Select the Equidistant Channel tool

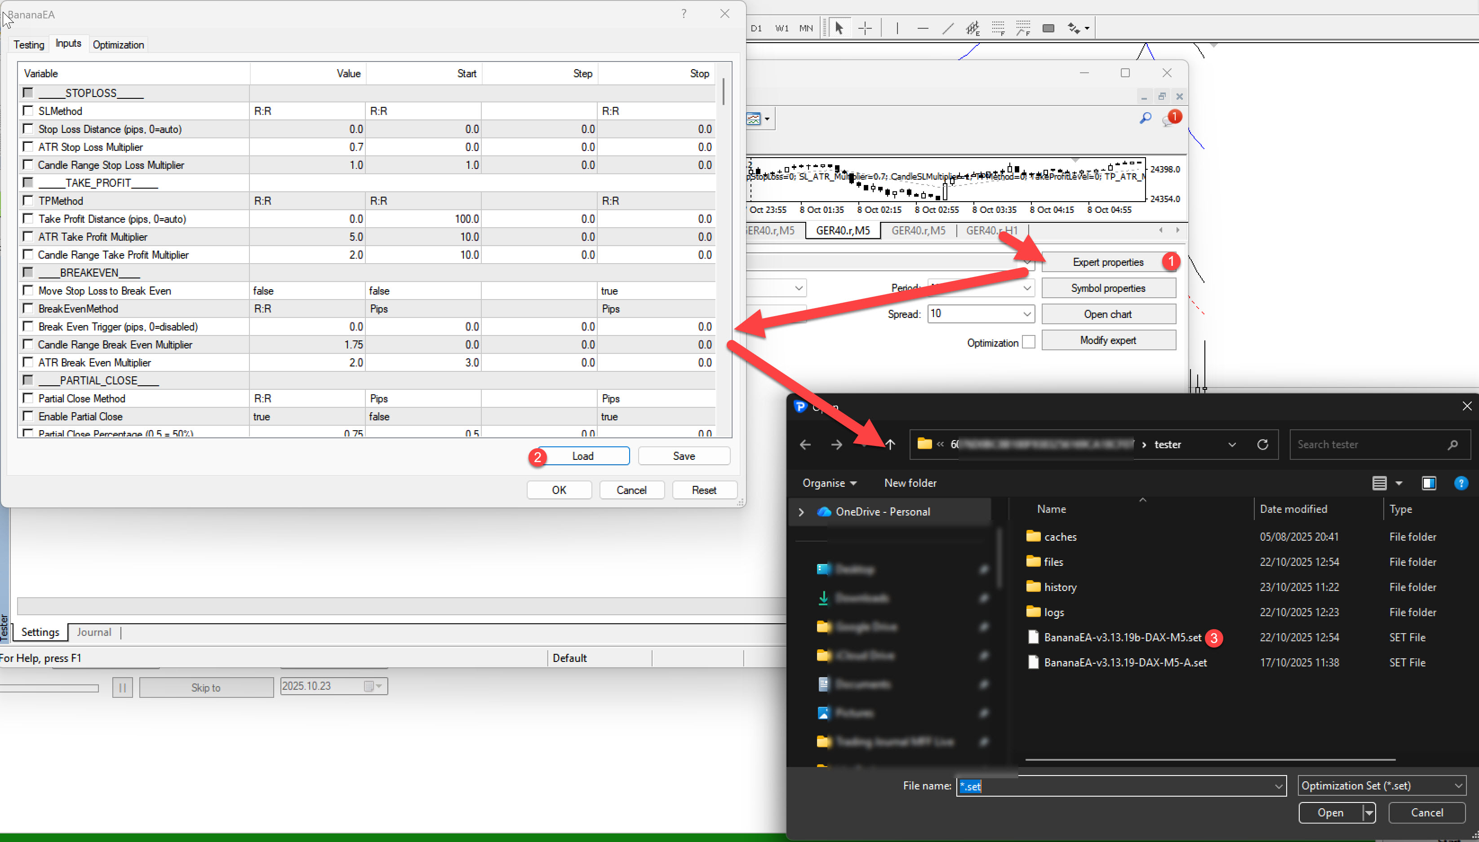point(973,28)
